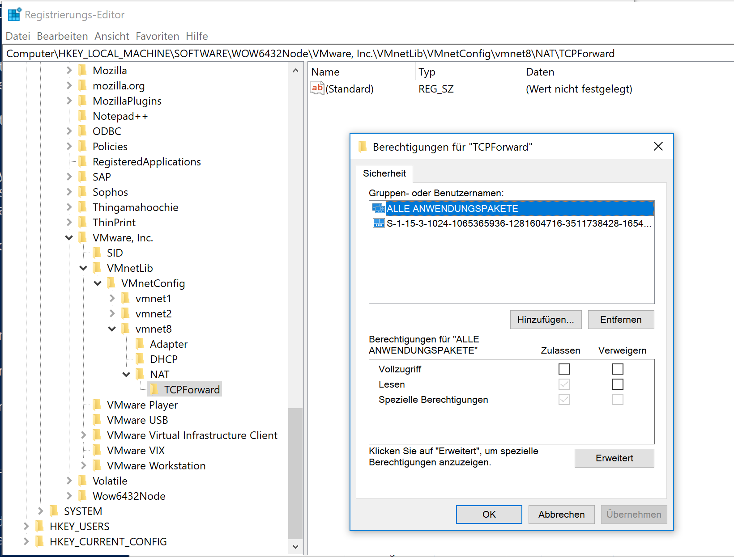Click the HKEY_USERS folder icon
The height and width of the screenshot is (557, 734).
click(x=39, y=527)
